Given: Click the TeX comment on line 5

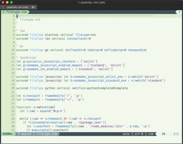Looking at the screenshot, I should tap(20, 31).
